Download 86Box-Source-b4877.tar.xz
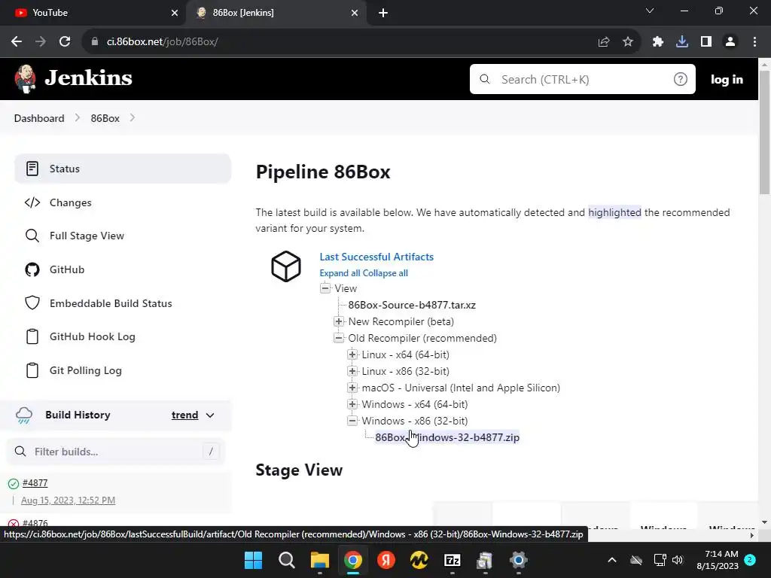 click(412, 306)
